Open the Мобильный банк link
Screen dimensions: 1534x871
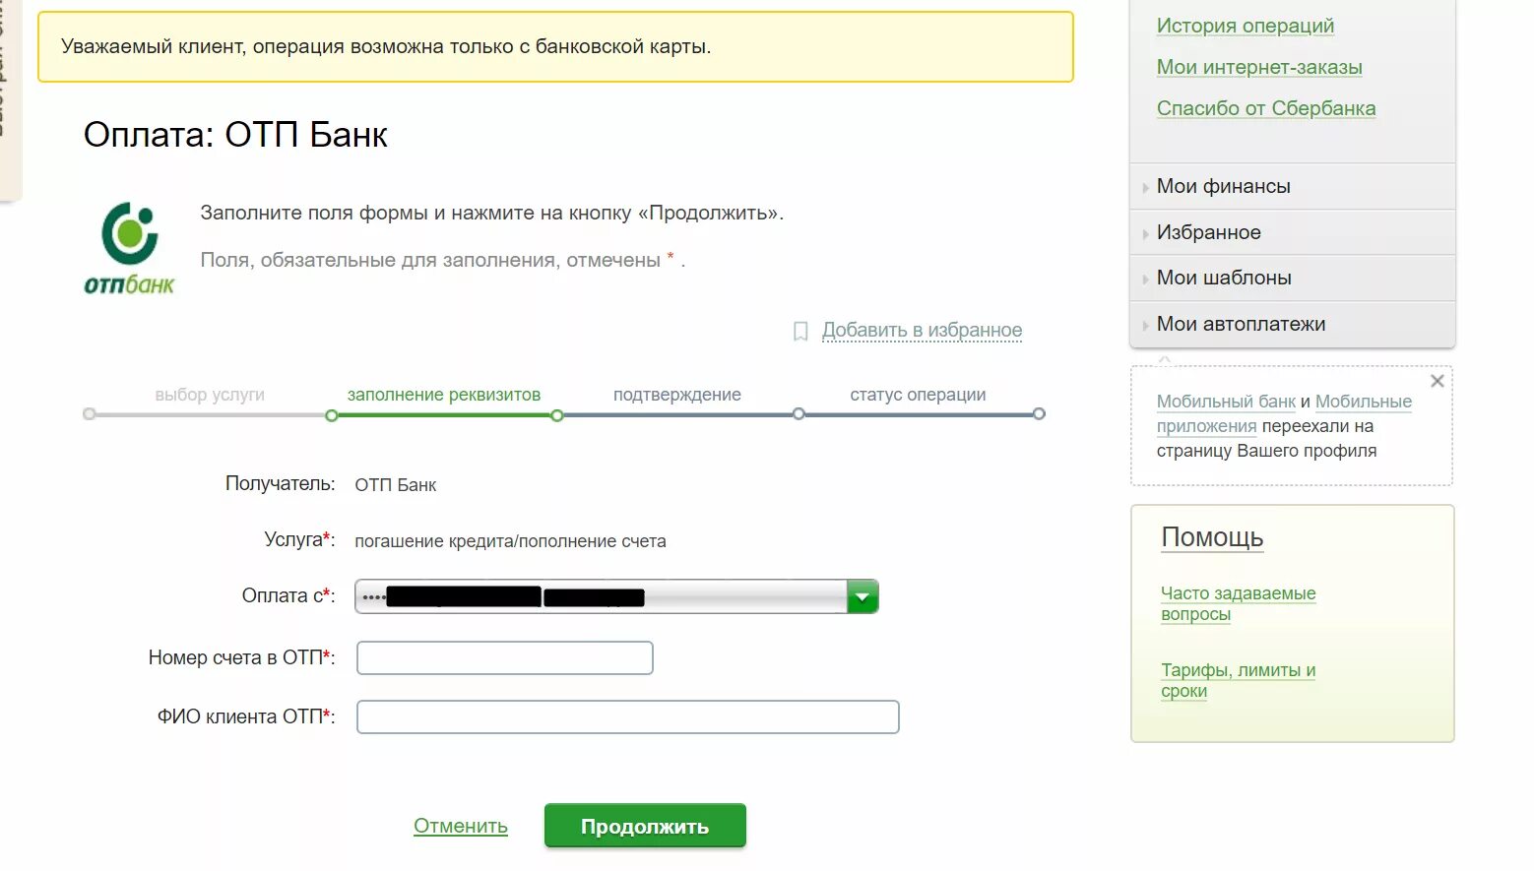(1226, 402)
